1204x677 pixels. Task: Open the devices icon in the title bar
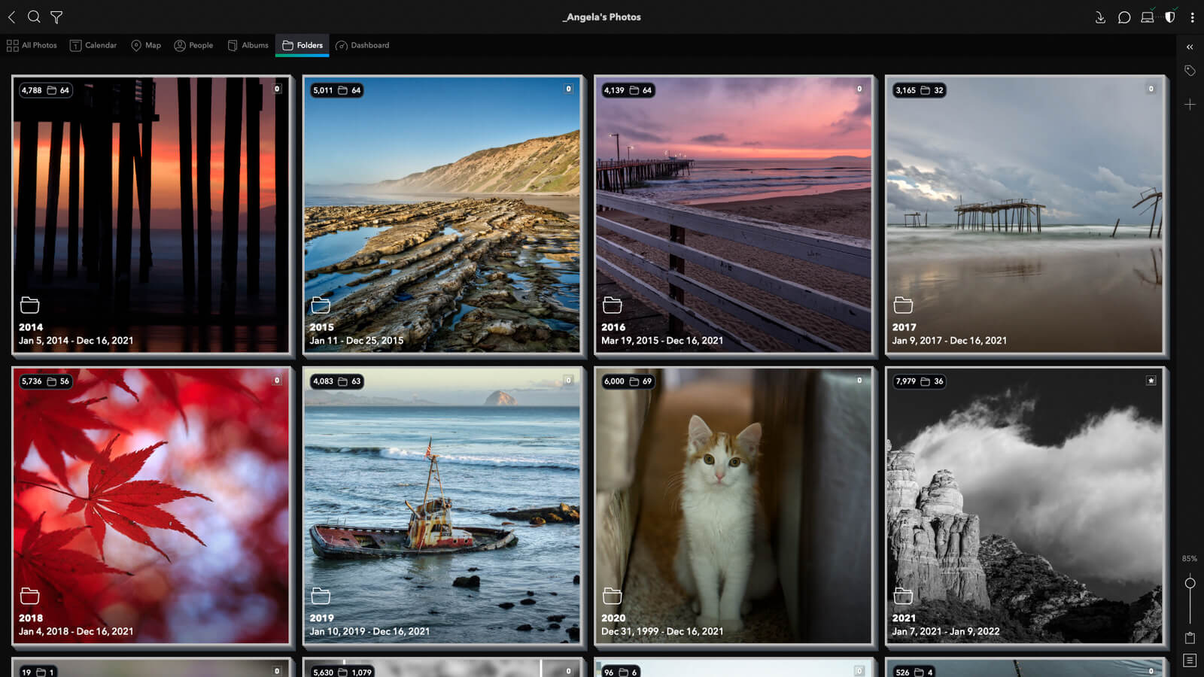pos(1148,17)
